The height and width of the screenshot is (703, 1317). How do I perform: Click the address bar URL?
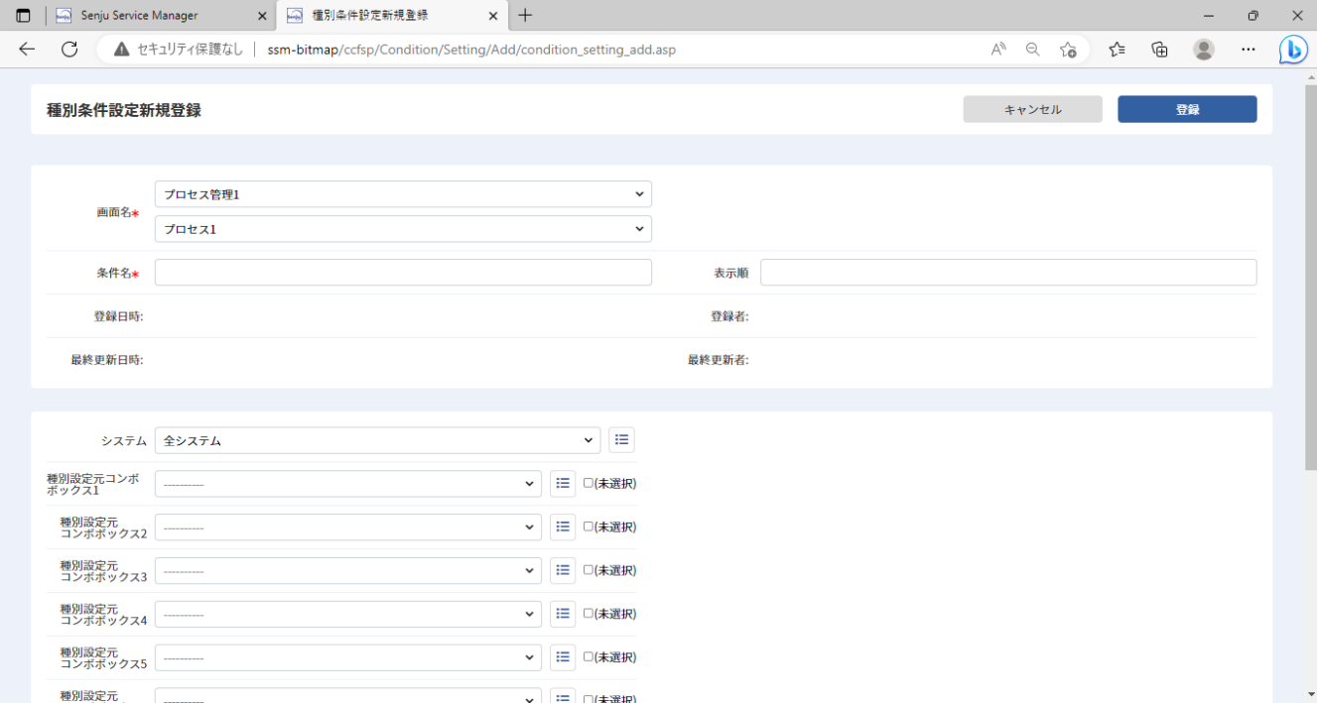[x=471, y=49]
